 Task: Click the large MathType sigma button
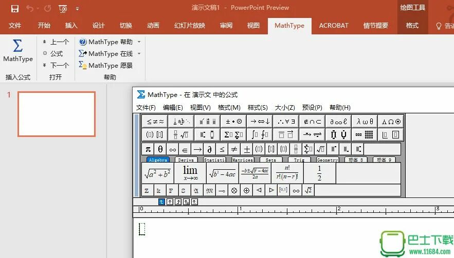(18, 51)
